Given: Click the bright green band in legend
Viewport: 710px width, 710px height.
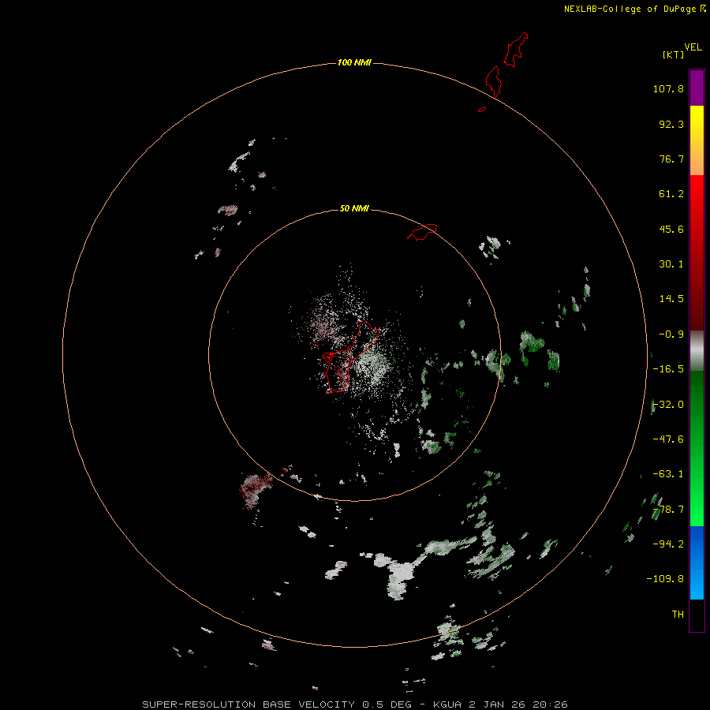Looking at the screenshot, I should [697, 448].
